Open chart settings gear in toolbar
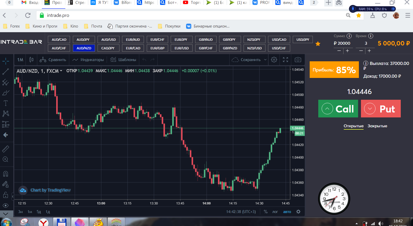Viewport: 413px width, 226px height. (274, 60)
